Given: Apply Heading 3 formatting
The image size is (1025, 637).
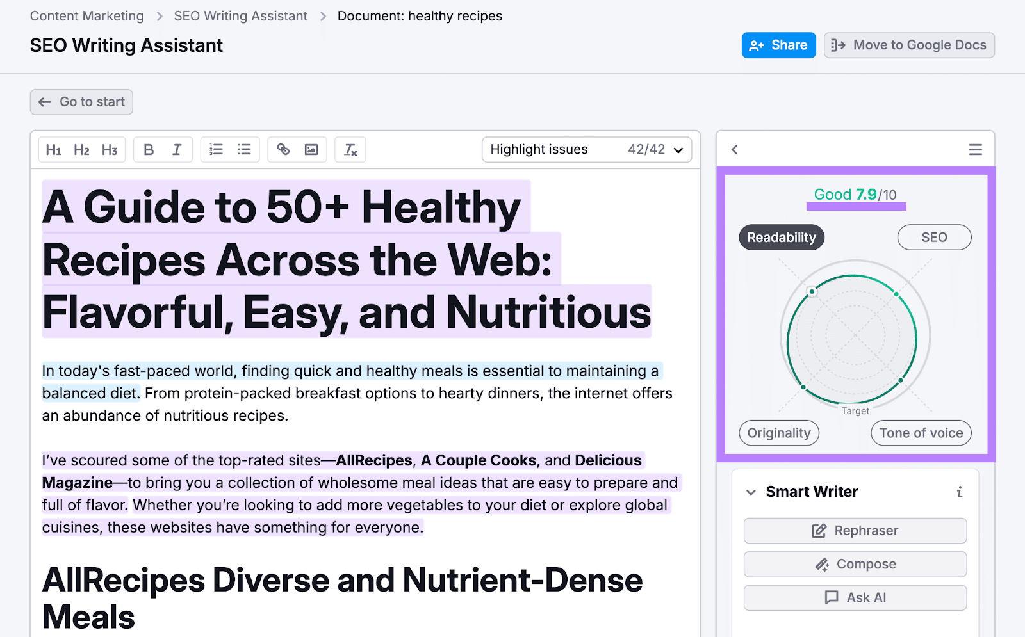Looking at the screenshot, I should pyautogui.click(x=109, y=149).
